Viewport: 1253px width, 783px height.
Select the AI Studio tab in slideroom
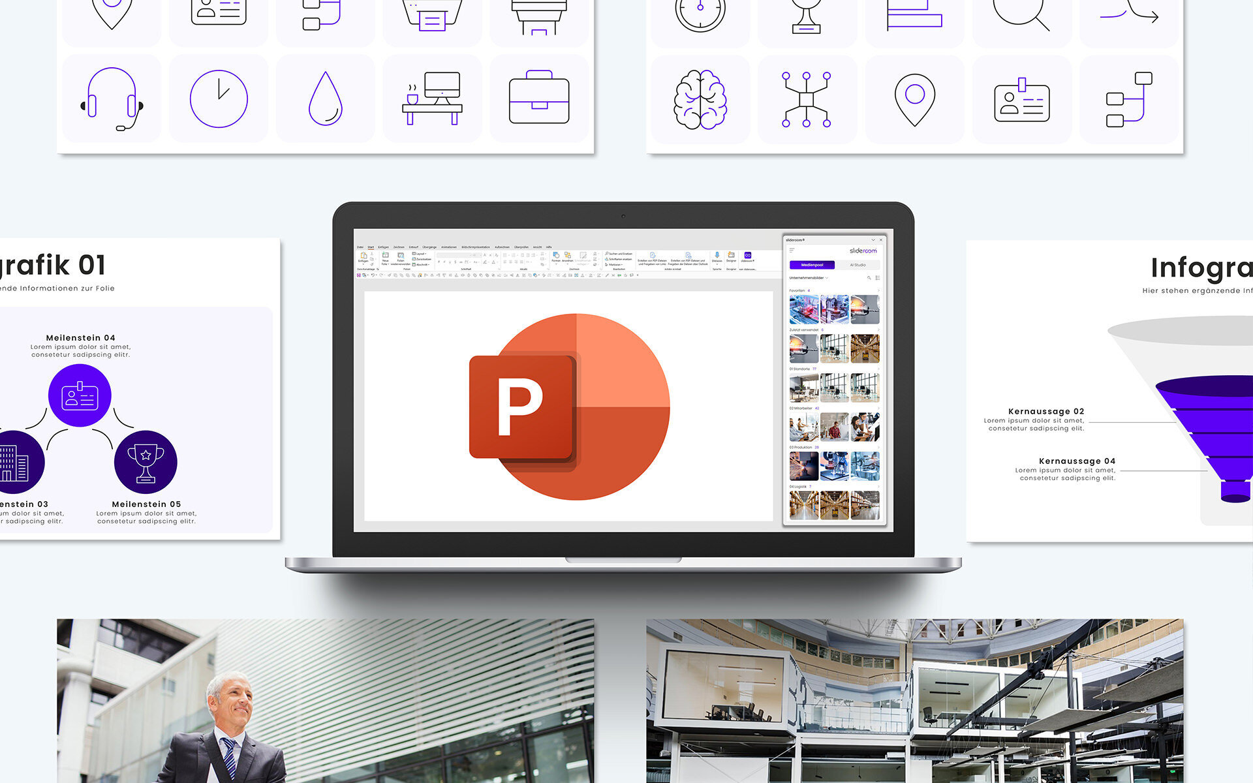(858, 265)
